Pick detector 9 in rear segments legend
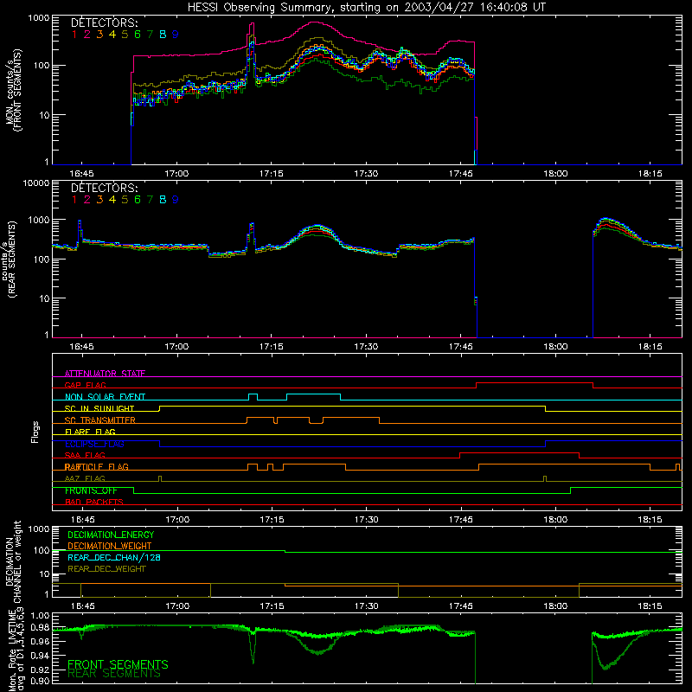 pyautogui.click(x=176, y=200)
